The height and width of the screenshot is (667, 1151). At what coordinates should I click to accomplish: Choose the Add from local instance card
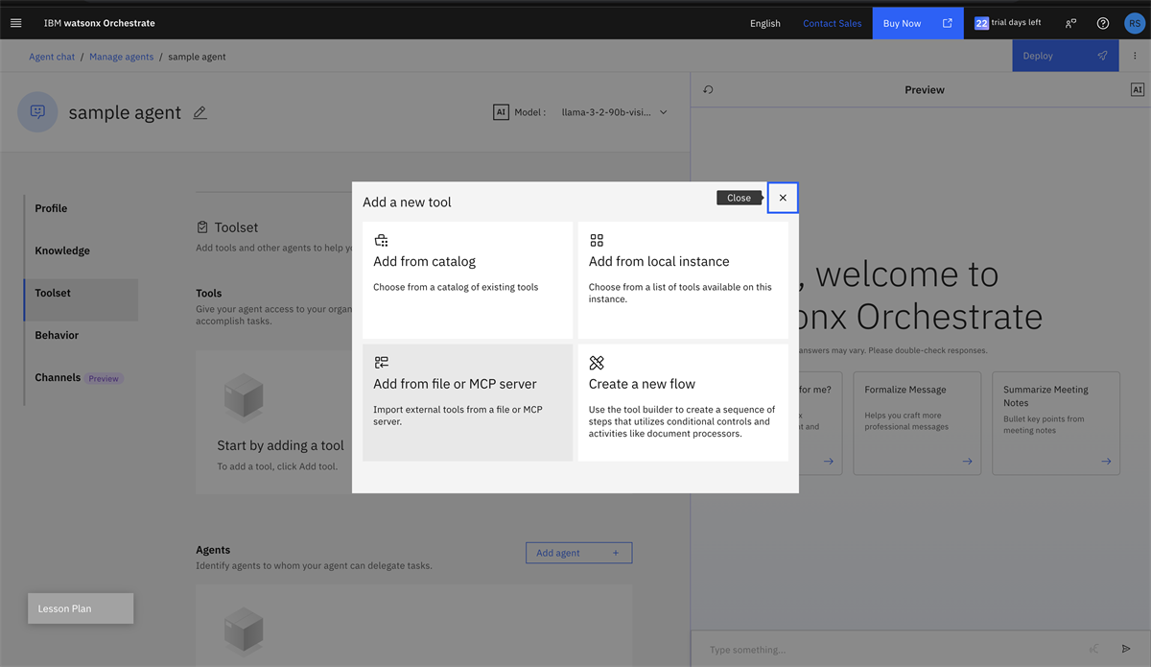point(683,280)
